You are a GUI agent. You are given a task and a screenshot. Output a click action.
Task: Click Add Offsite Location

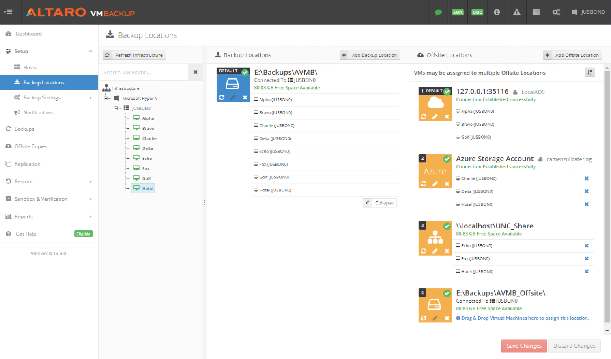[572, 55]
